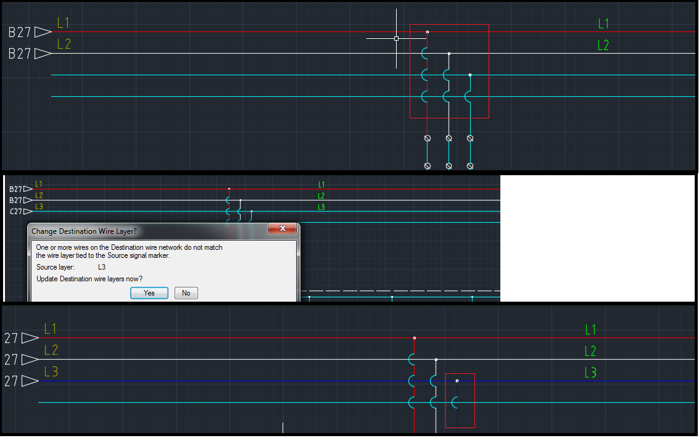Click the green L3 label in the bottom panel
Image resolution: width=699 pixels, height=438 pixels.
590,372
